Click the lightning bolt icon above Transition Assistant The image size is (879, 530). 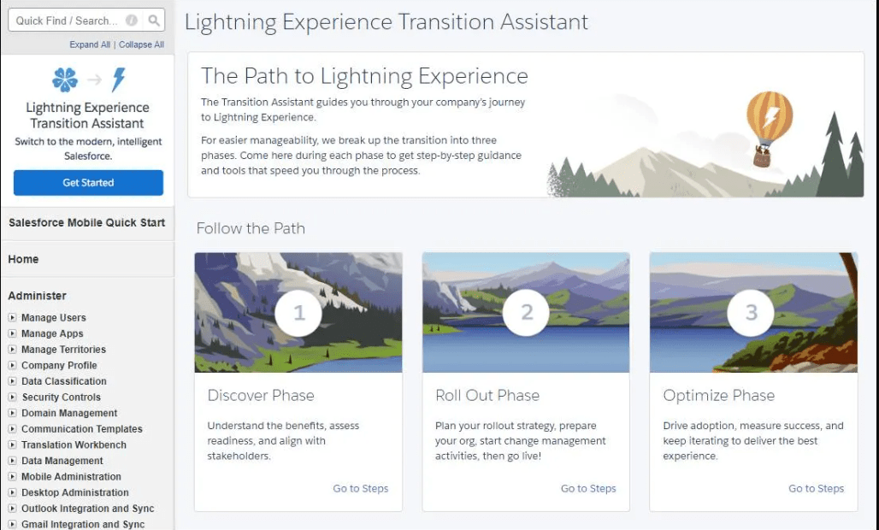pos(117,79)
